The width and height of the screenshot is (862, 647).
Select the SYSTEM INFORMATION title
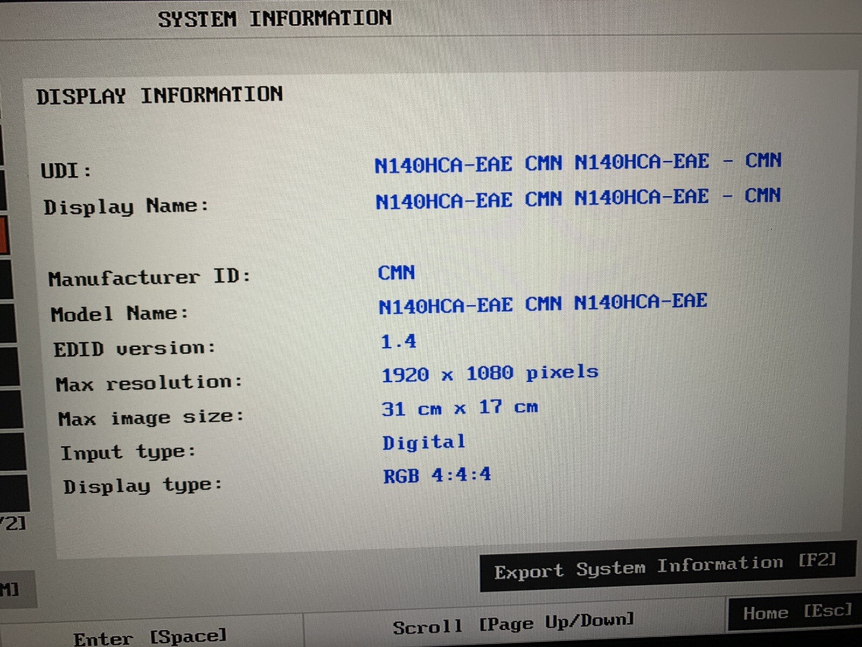tap(275, 19)
